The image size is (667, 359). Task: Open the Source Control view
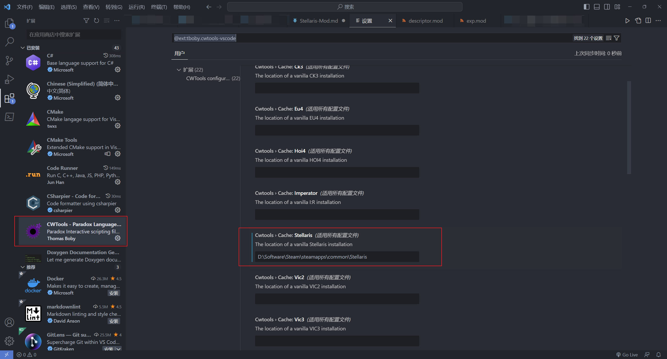[x=9, y=61]
